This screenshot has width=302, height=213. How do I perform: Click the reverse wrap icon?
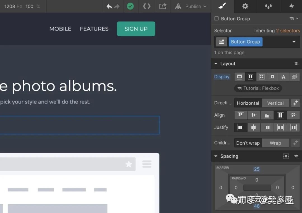click(296, 143)
